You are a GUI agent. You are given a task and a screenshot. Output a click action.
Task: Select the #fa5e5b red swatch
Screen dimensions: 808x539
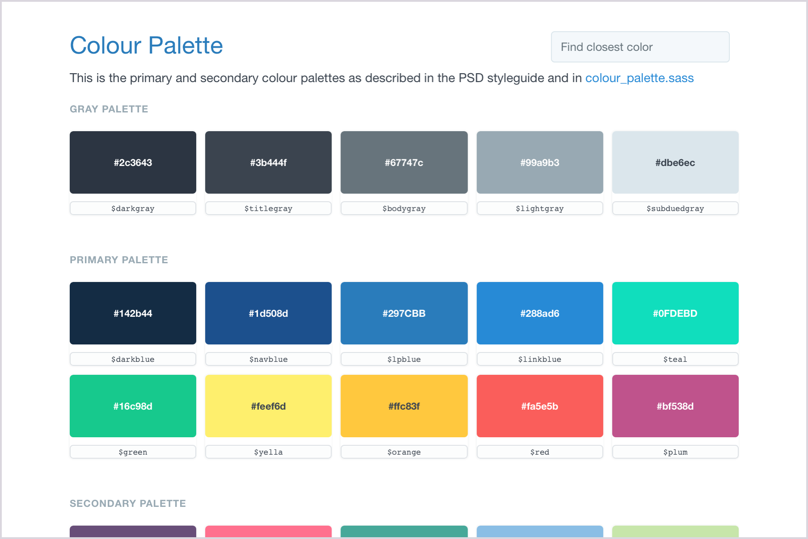click(540, 406)
